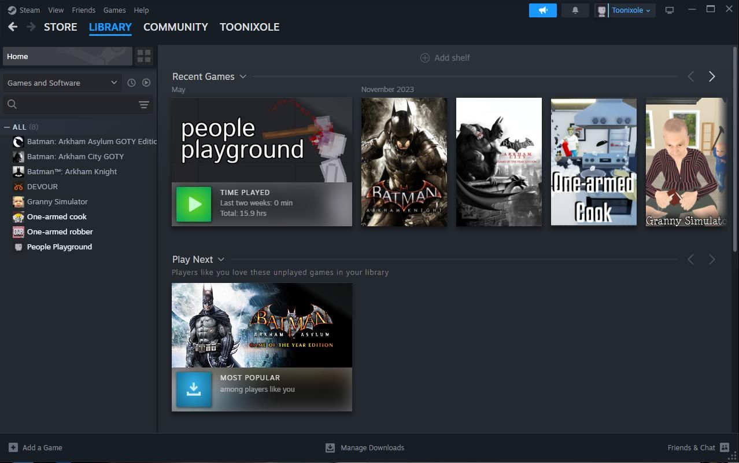Open the TOONIXOLE profile tab
739x463 pixels.
250,27
